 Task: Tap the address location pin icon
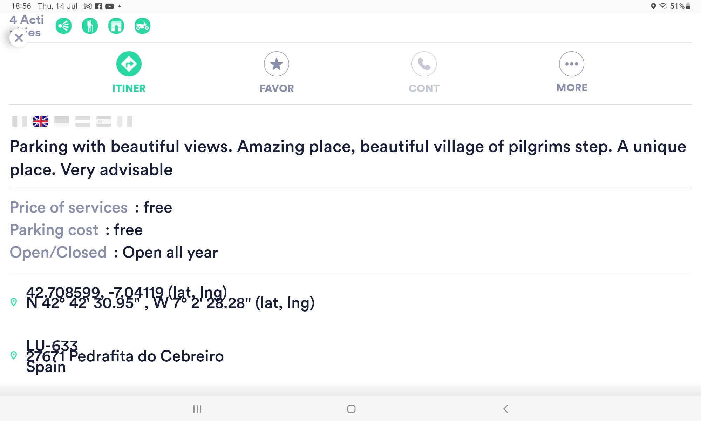[x=14, y=355]
